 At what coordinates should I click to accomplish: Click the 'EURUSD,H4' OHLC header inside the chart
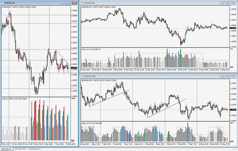[19, 7]
